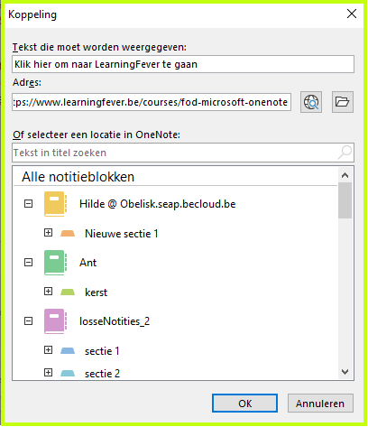The image size is (368, 427).
Task: Click the display text input field
Action: (x=183, y=64)
